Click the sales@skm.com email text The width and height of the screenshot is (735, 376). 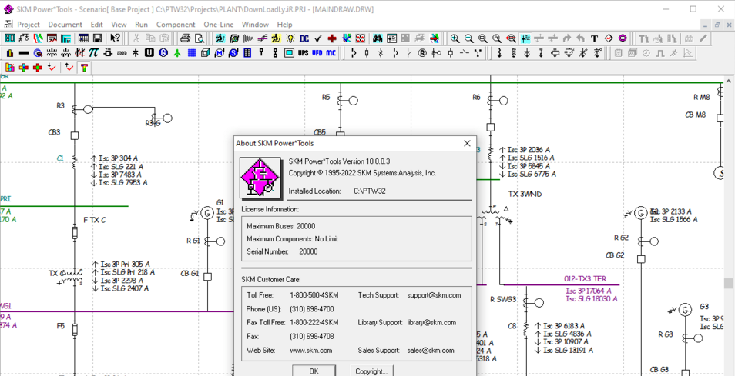(x=431, y=350)
